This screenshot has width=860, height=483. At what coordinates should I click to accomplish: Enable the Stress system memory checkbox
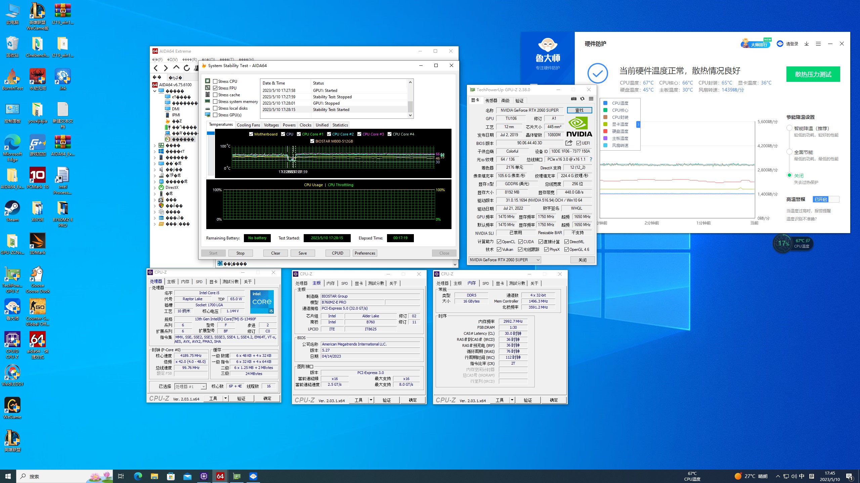coord(215,101)
